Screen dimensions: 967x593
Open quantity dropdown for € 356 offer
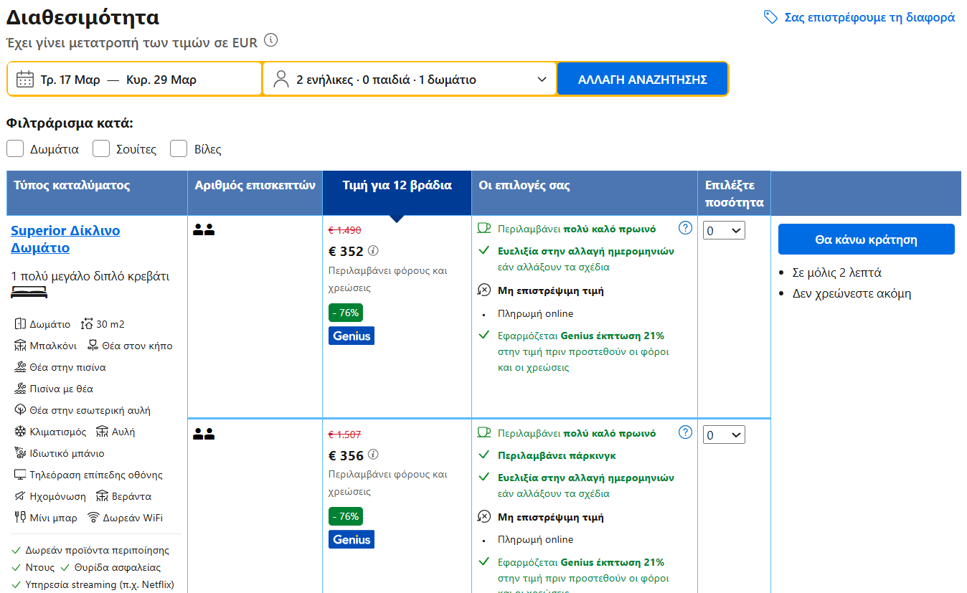point(724,435)
